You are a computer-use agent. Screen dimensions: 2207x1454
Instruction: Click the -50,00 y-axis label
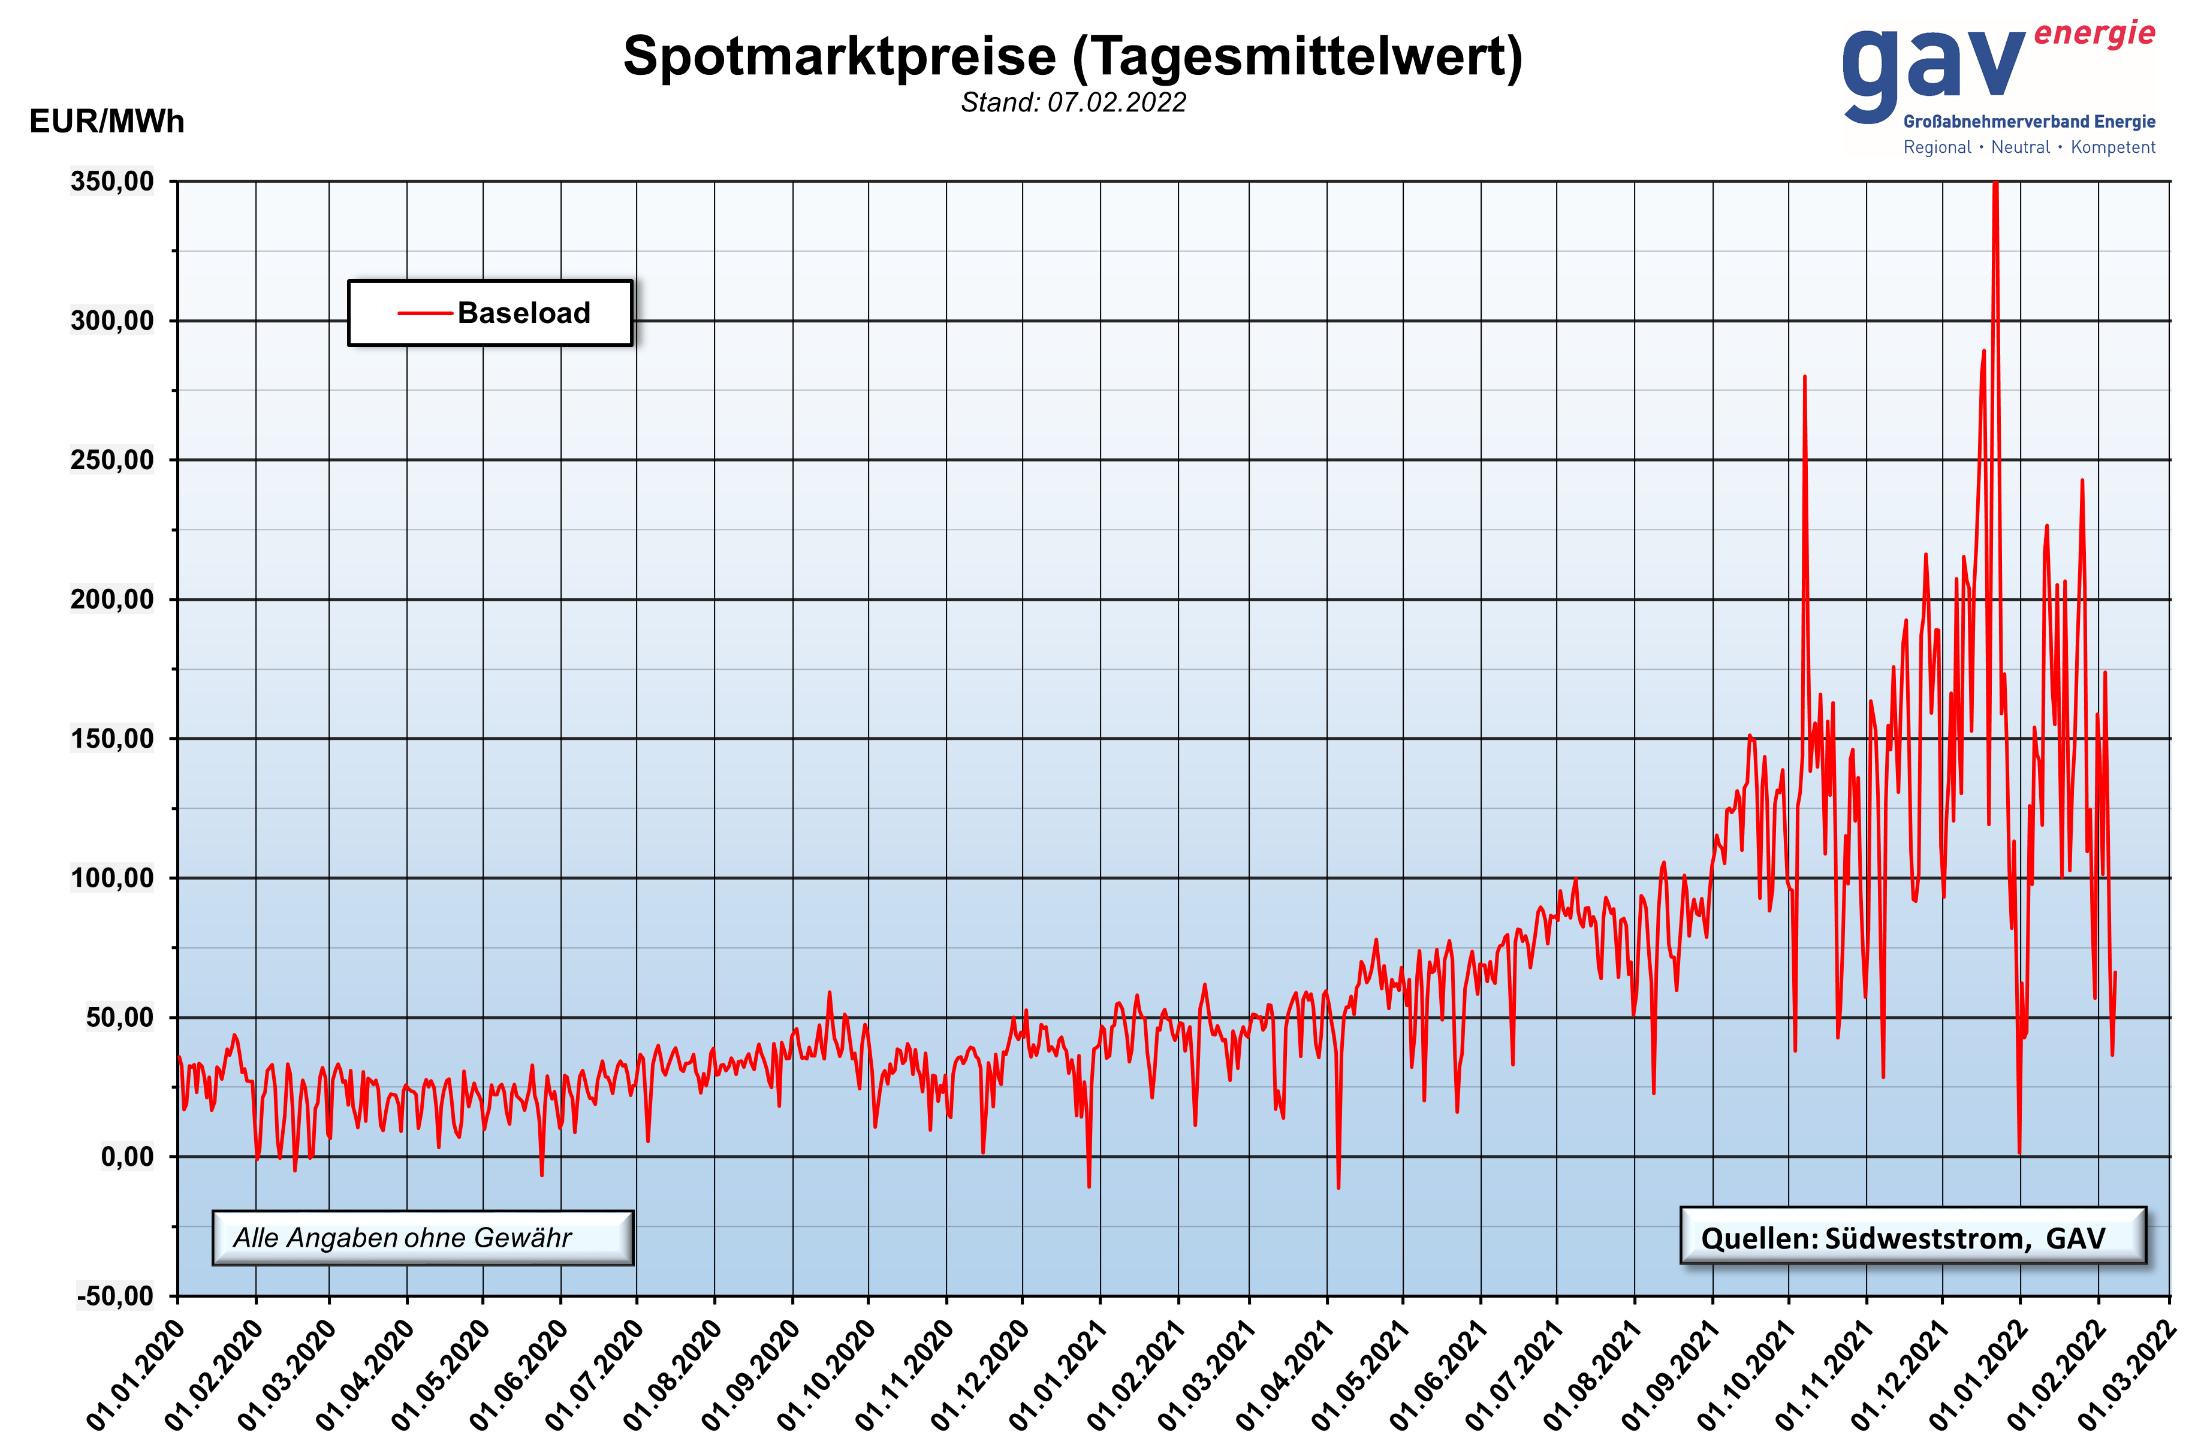pos(115,1295)
